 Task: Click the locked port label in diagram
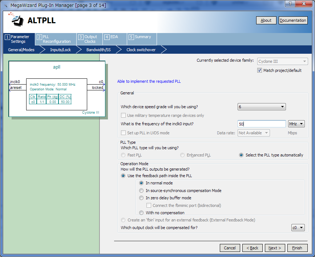point(97,87)
